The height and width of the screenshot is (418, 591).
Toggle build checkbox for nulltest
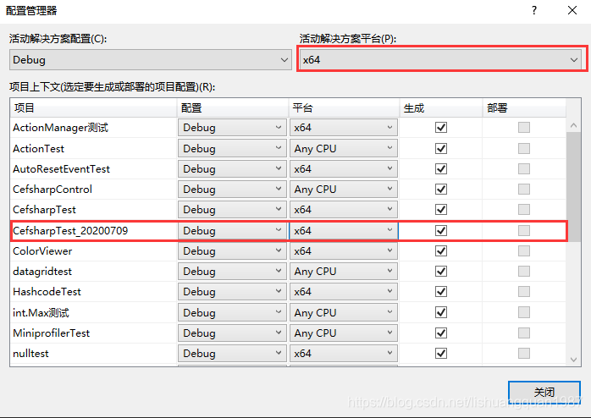pyautogui.click(x=440, y=354)
